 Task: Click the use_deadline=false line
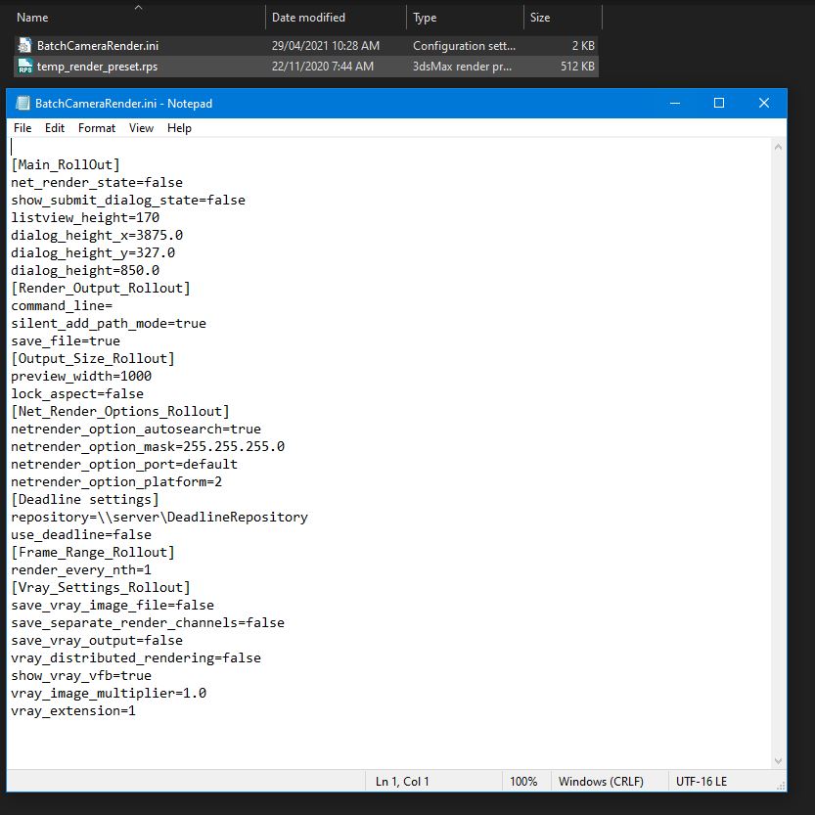click(81, 535)
